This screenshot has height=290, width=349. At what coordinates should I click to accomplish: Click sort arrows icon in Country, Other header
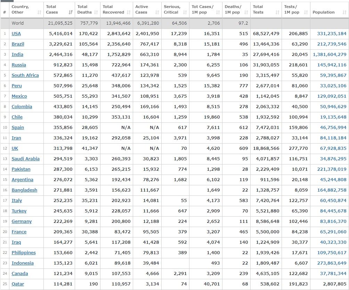click(x=39, y=13)
